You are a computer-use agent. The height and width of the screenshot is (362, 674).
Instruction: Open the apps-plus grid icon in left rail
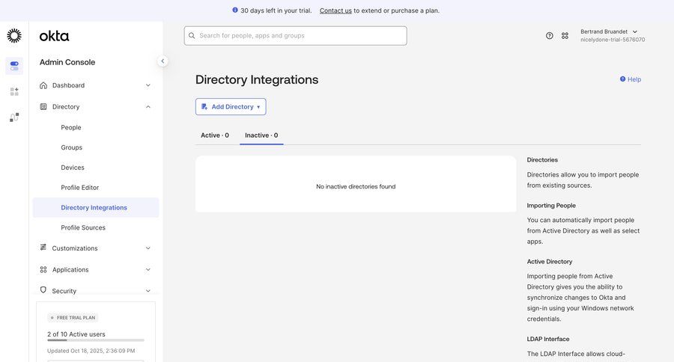point(14,91)
